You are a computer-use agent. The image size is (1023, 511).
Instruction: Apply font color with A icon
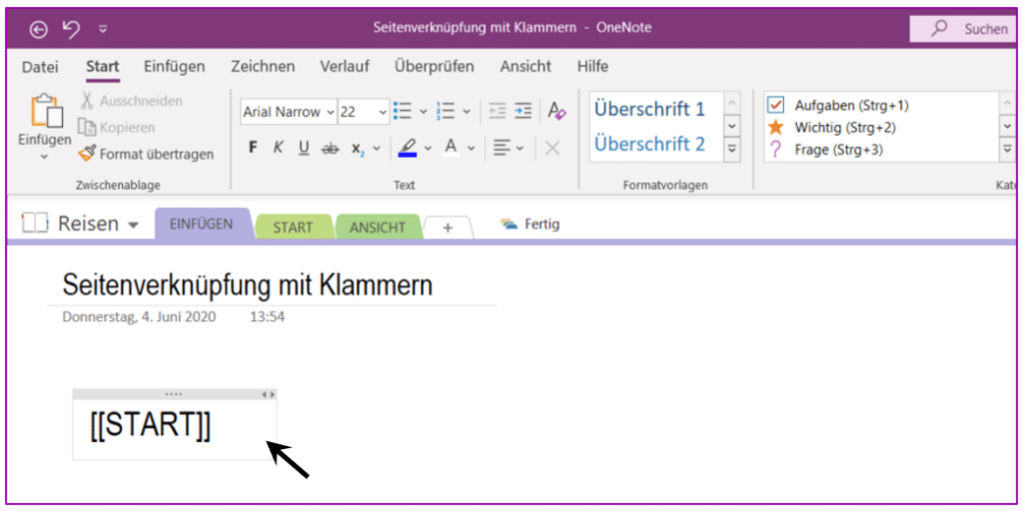451,148
